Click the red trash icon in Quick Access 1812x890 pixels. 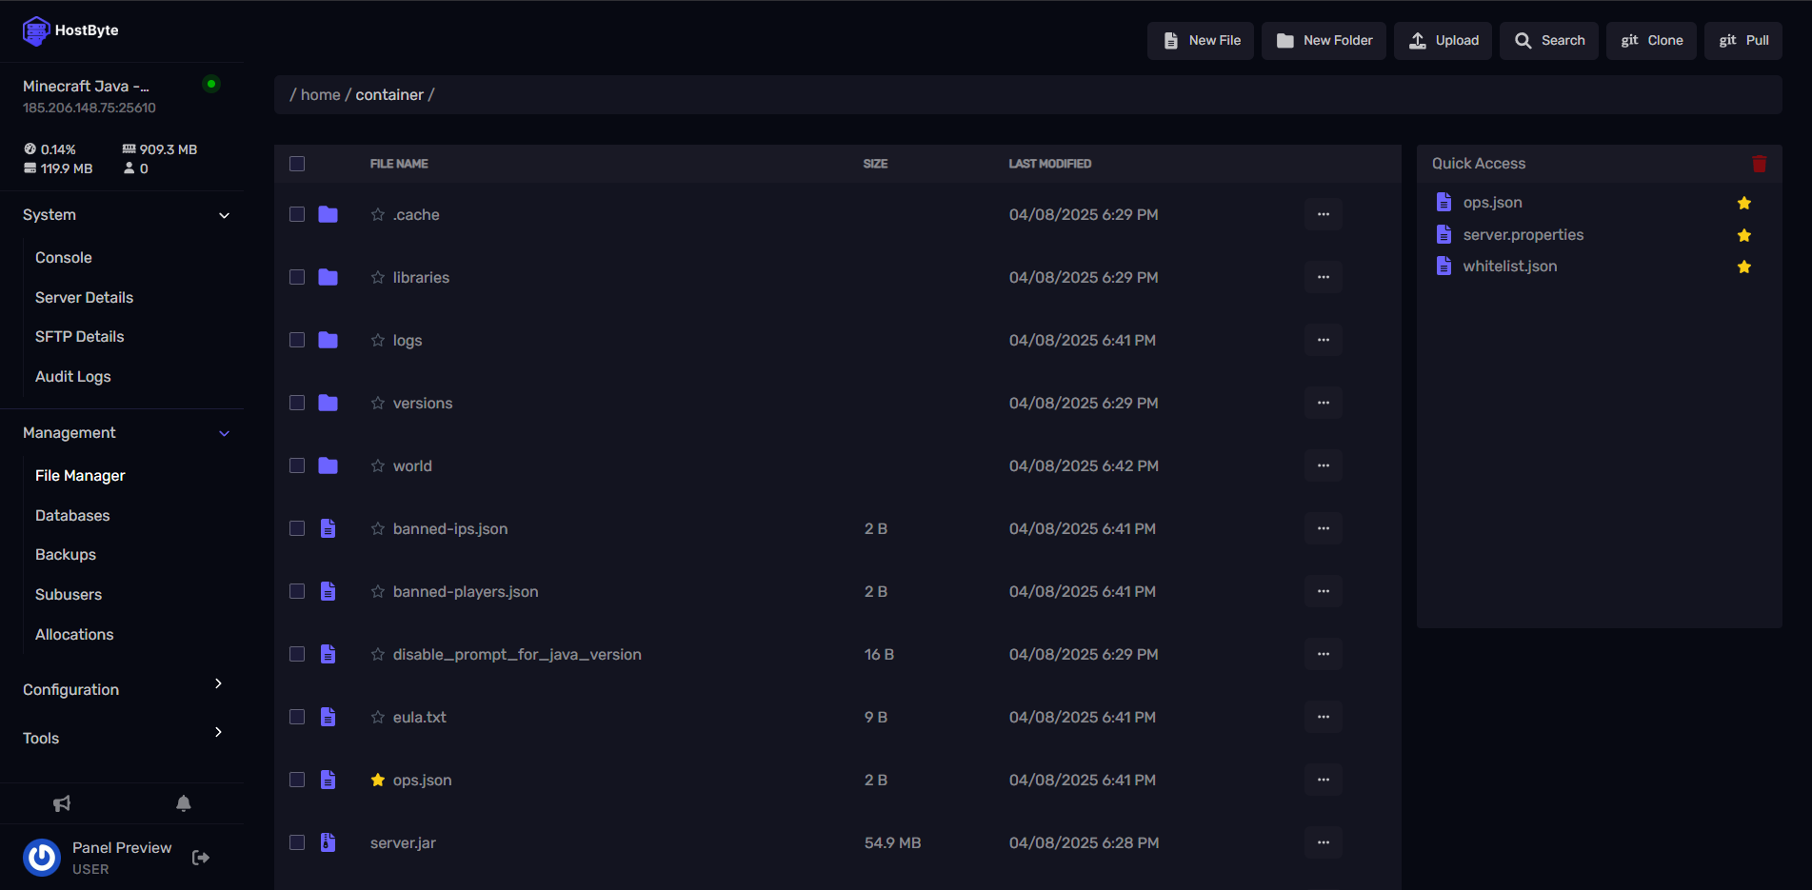(x=1759, y=164)
